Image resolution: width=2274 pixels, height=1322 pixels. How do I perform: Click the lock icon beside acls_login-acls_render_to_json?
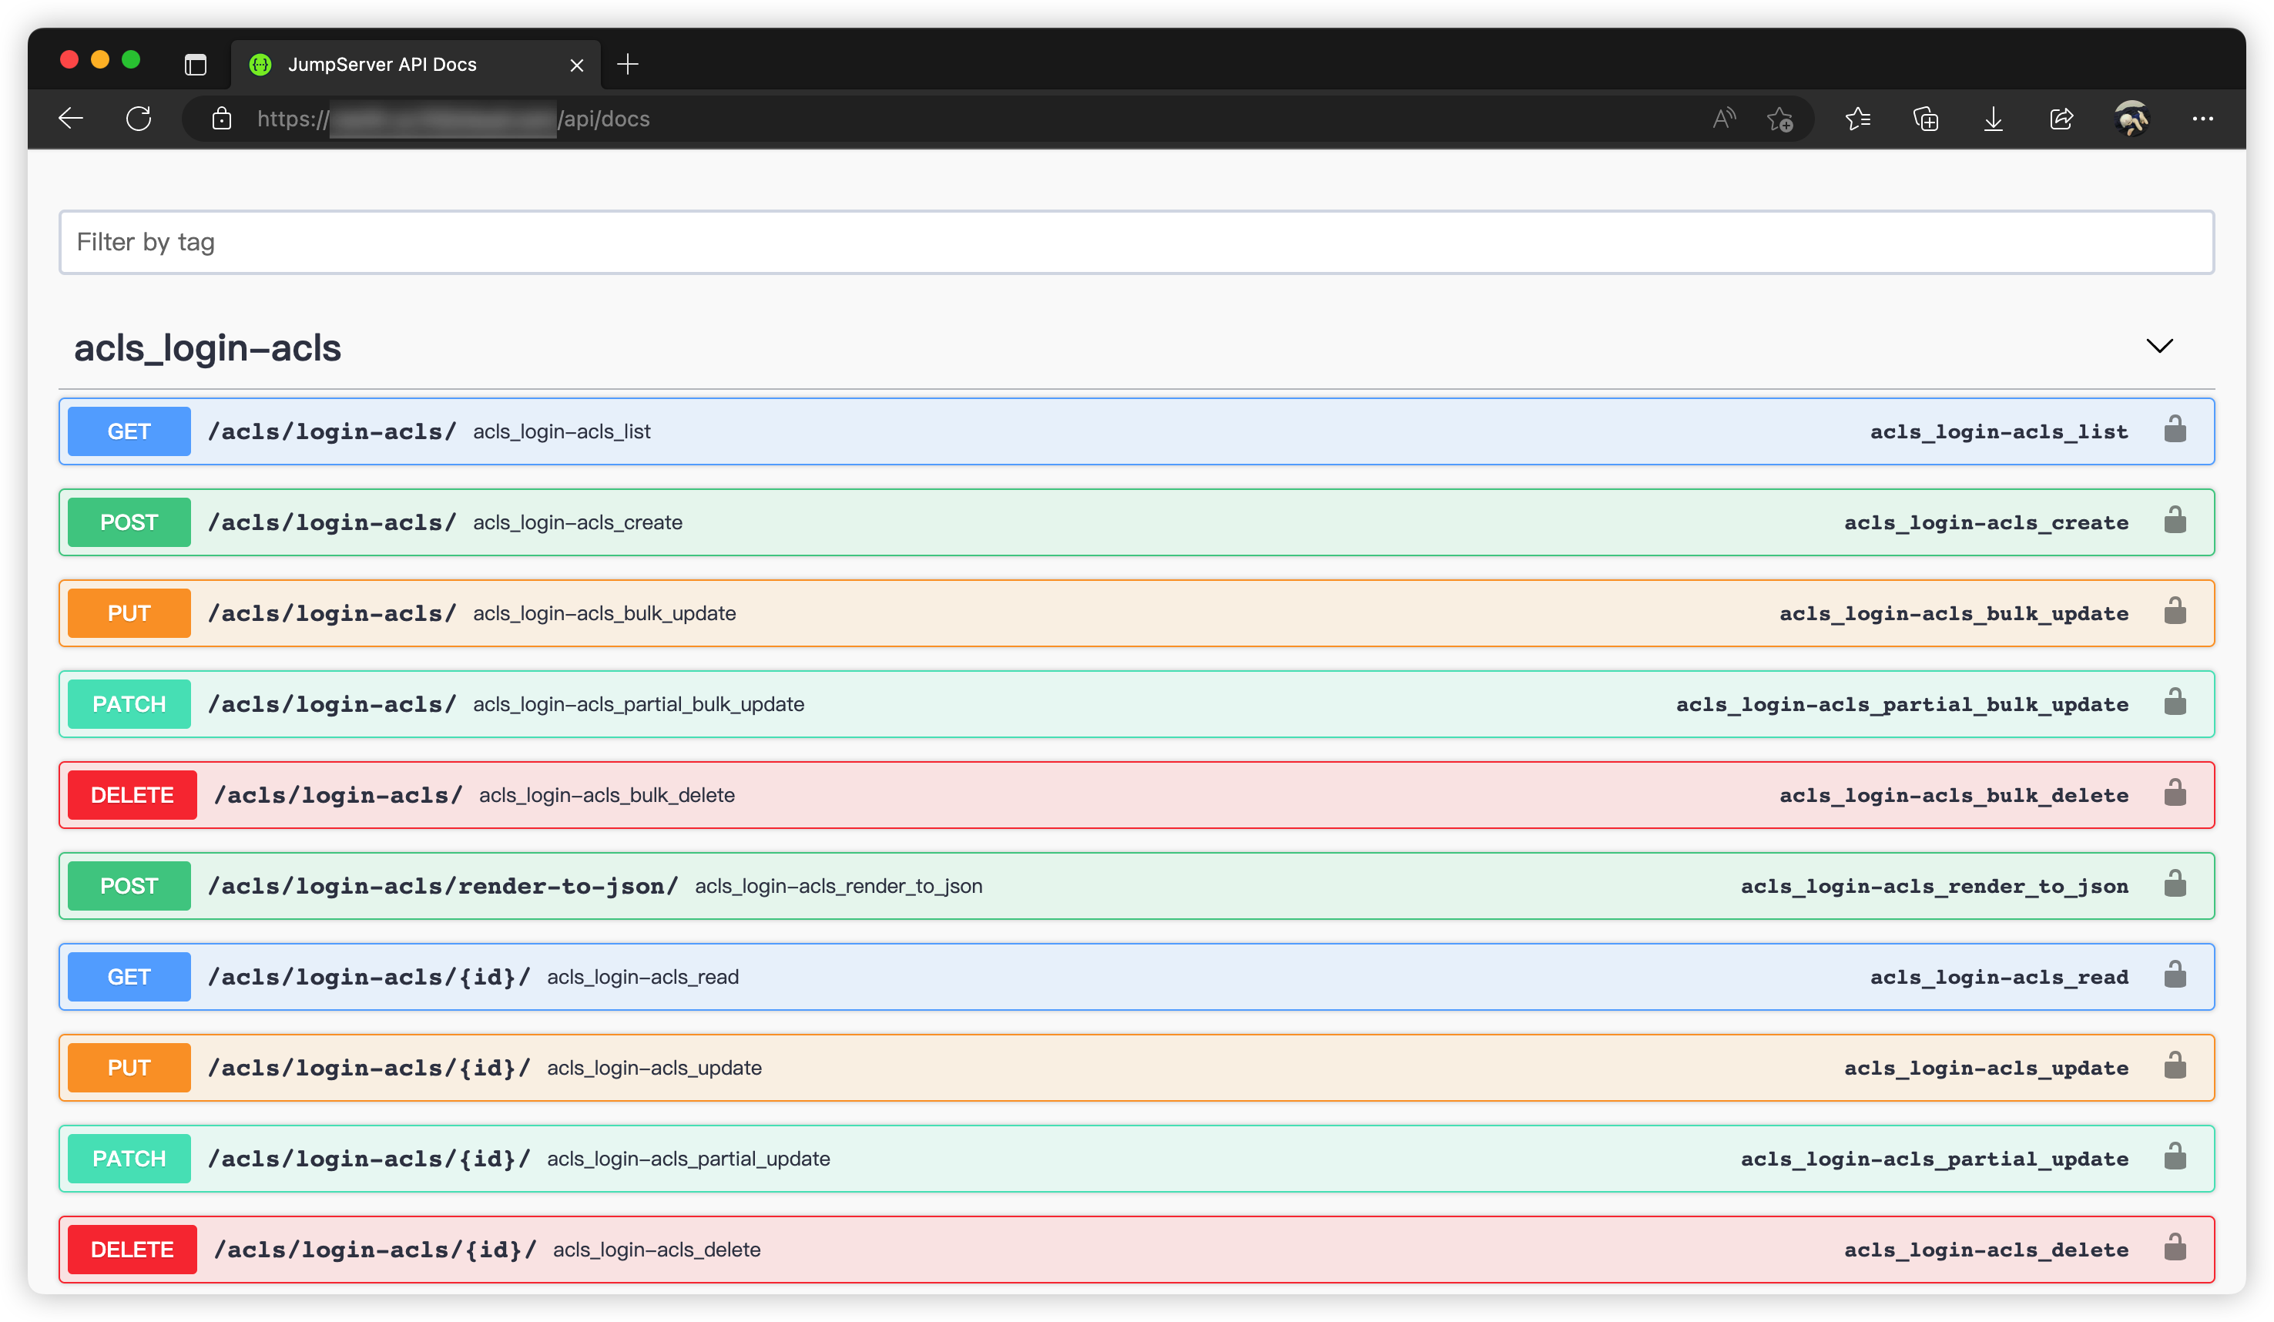pyautogui.click(x=2175, y=885)
